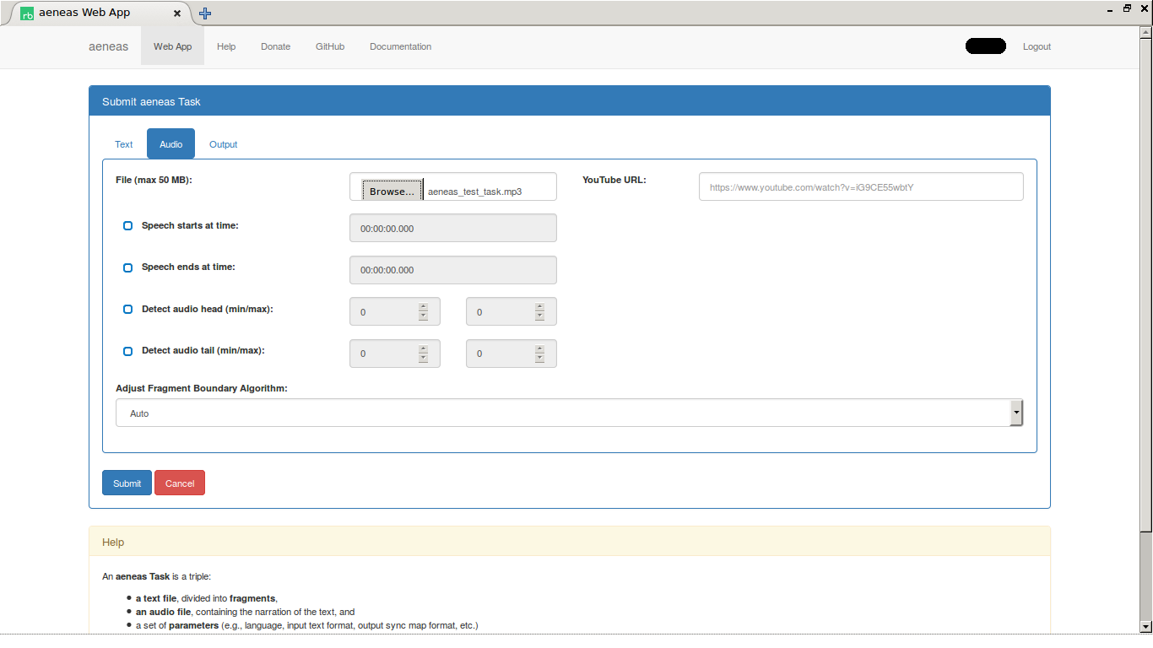The image size is (1153, 648).
Task: Click the audio head minimum number field
Action: 395,311
